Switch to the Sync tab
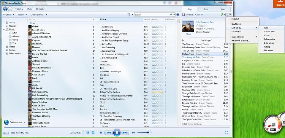The image size is (285, 138). tap(222, 10)
